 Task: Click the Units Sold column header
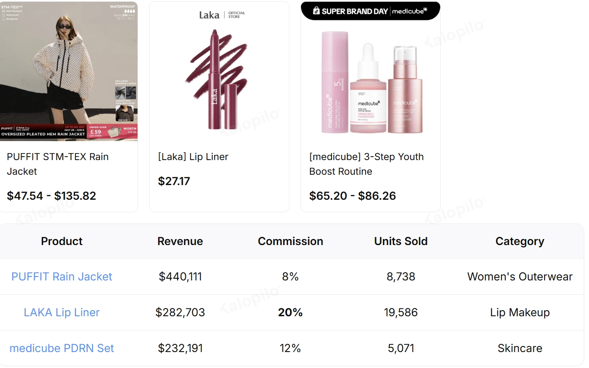click(x=401, y=241)
